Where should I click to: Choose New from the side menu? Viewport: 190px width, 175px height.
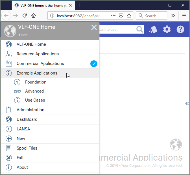(50, 139)
